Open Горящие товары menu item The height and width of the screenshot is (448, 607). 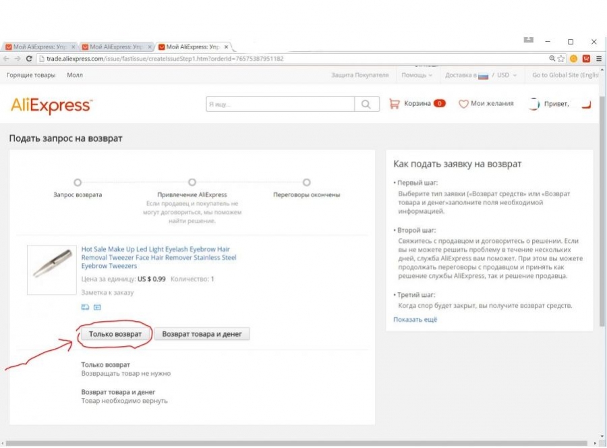point(31,75)
